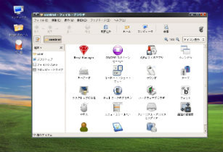Image resolution: width=223 pixels, height=152 pixels.
Task: Open the Forward history dropdown arrow
Action: pyautogui.click(x=56, y=29)
